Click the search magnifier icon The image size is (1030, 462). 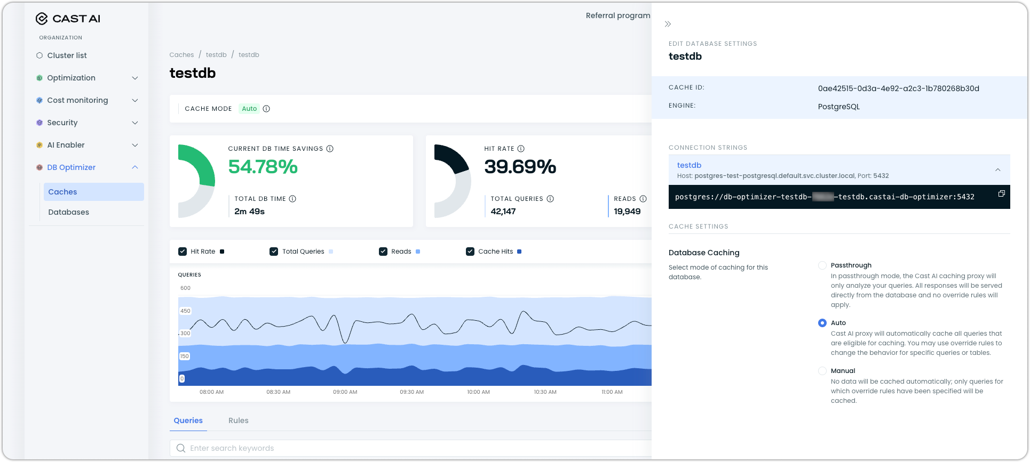181,448
